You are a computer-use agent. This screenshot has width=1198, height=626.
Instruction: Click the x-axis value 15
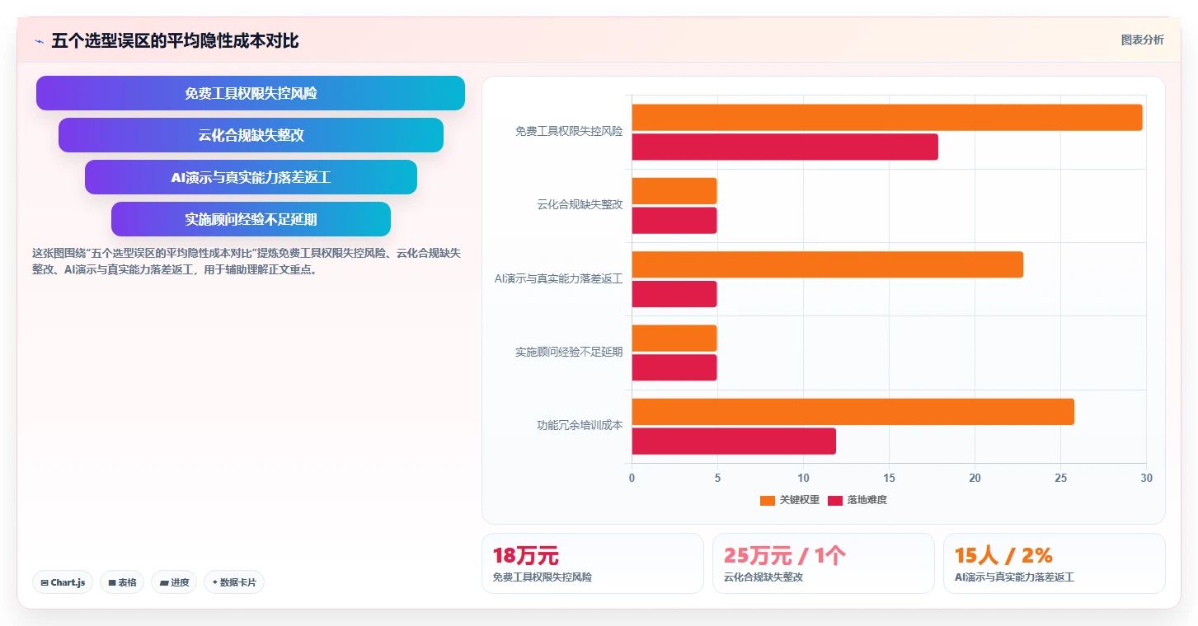tap(889, 478)
